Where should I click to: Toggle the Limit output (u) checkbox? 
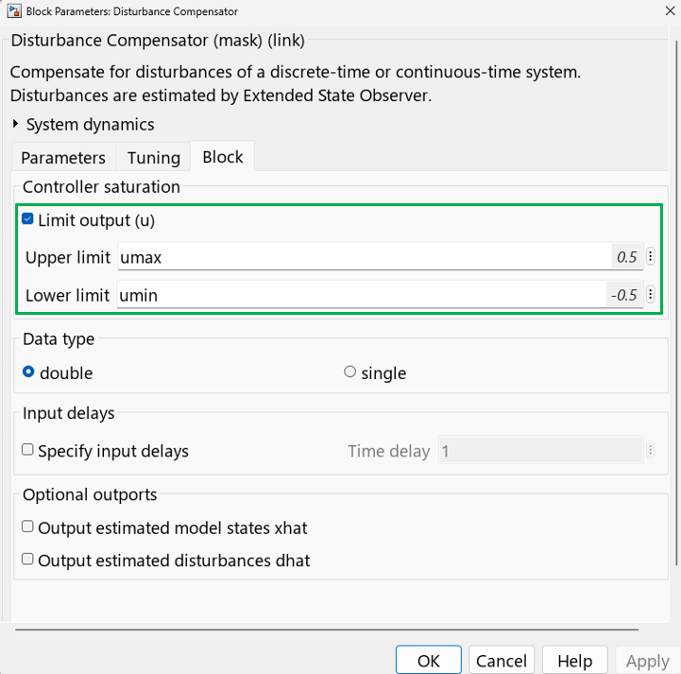tap(28, 220)
